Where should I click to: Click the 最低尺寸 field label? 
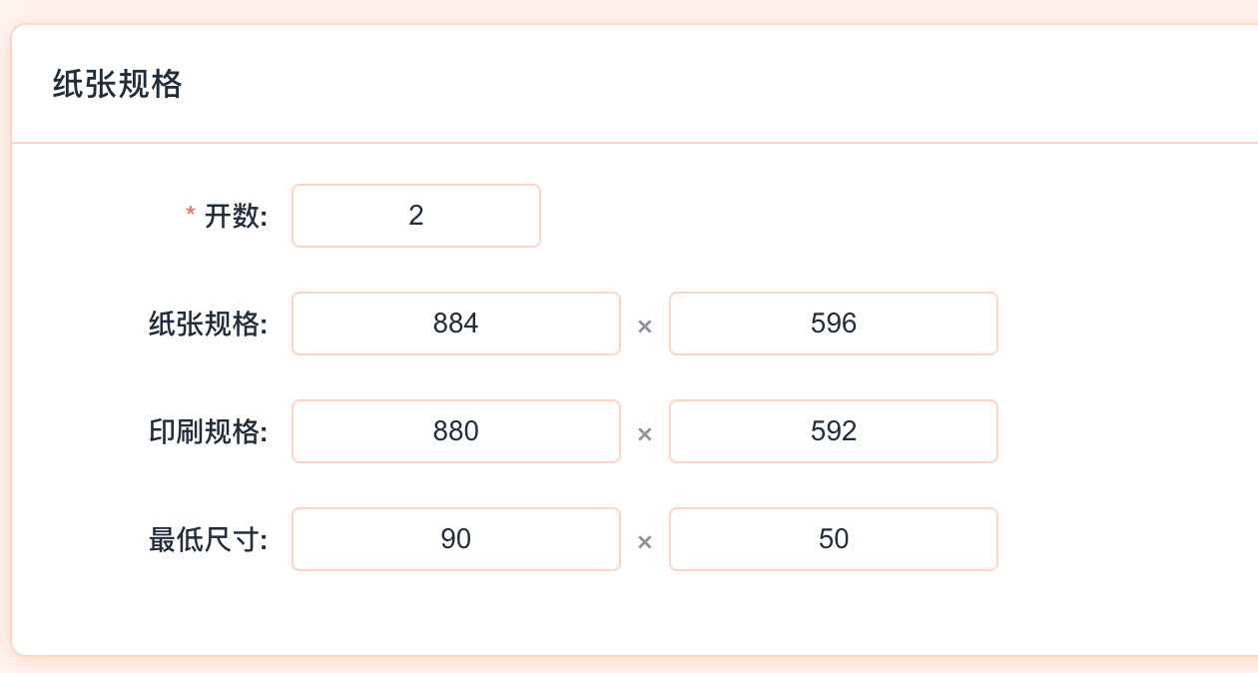point(208,539)
